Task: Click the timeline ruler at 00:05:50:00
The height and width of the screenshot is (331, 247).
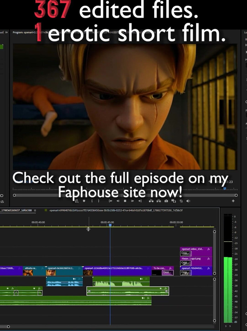Action: click(176, 222)
